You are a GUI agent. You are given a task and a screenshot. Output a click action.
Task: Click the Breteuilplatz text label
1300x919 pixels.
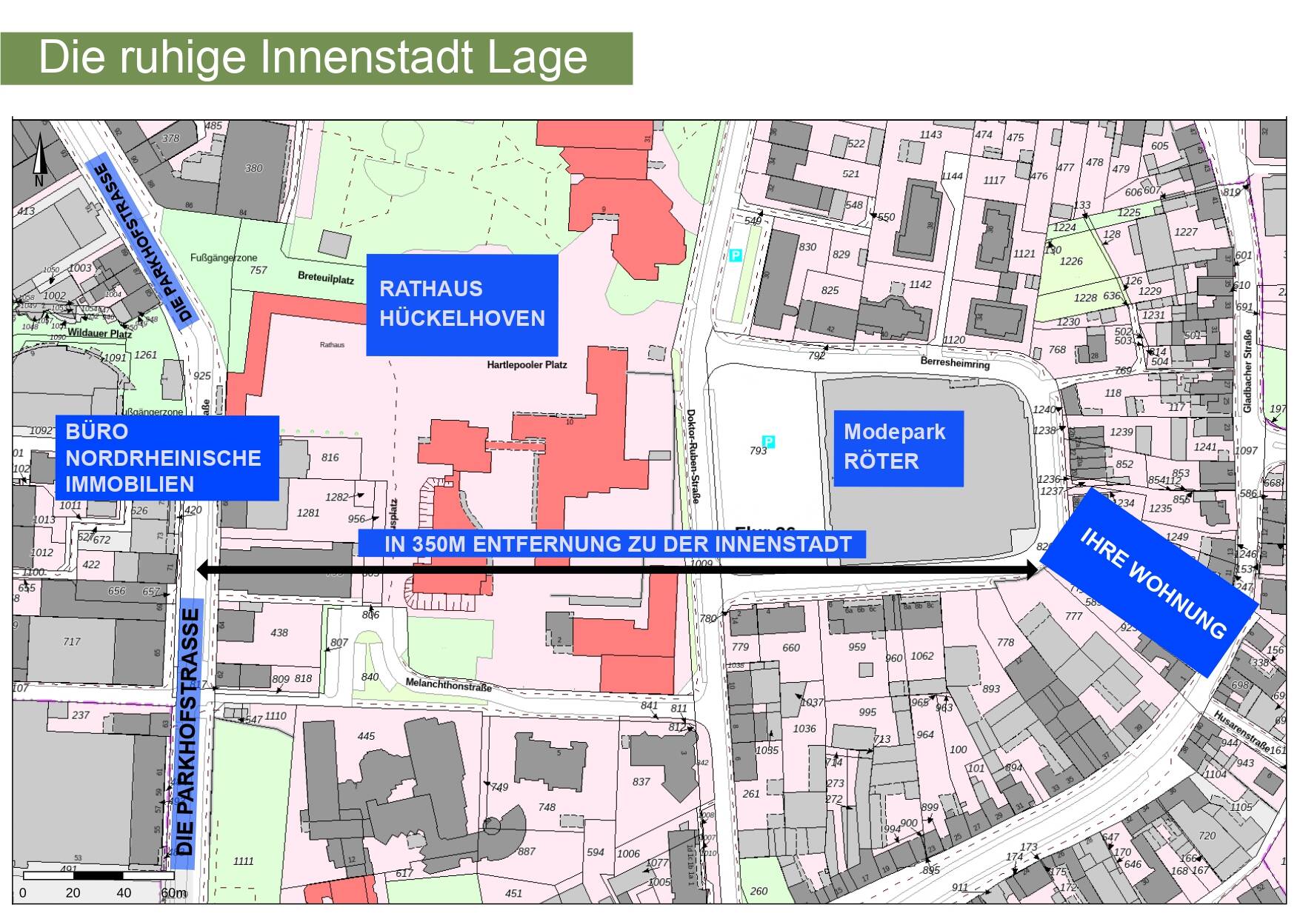click(x=326, y=278)
